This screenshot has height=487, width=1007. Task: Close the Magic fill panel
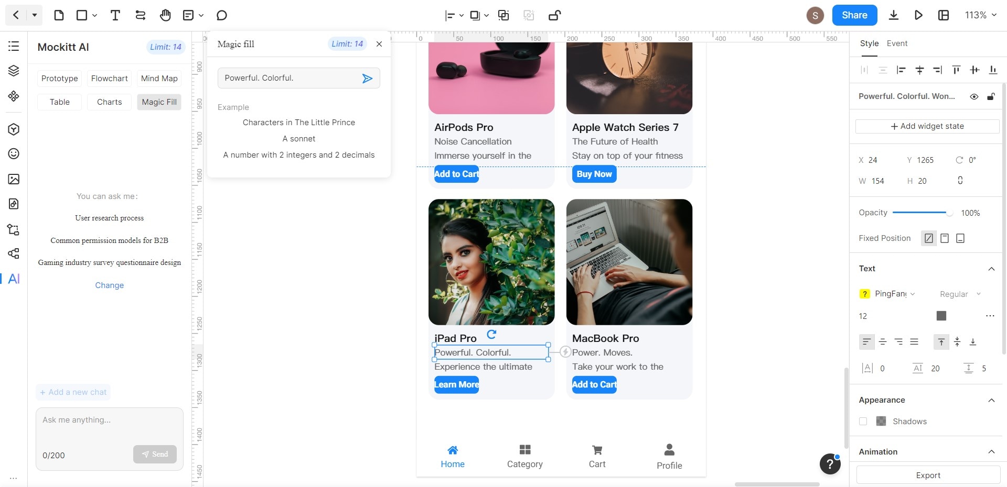[x=379, y=44]
